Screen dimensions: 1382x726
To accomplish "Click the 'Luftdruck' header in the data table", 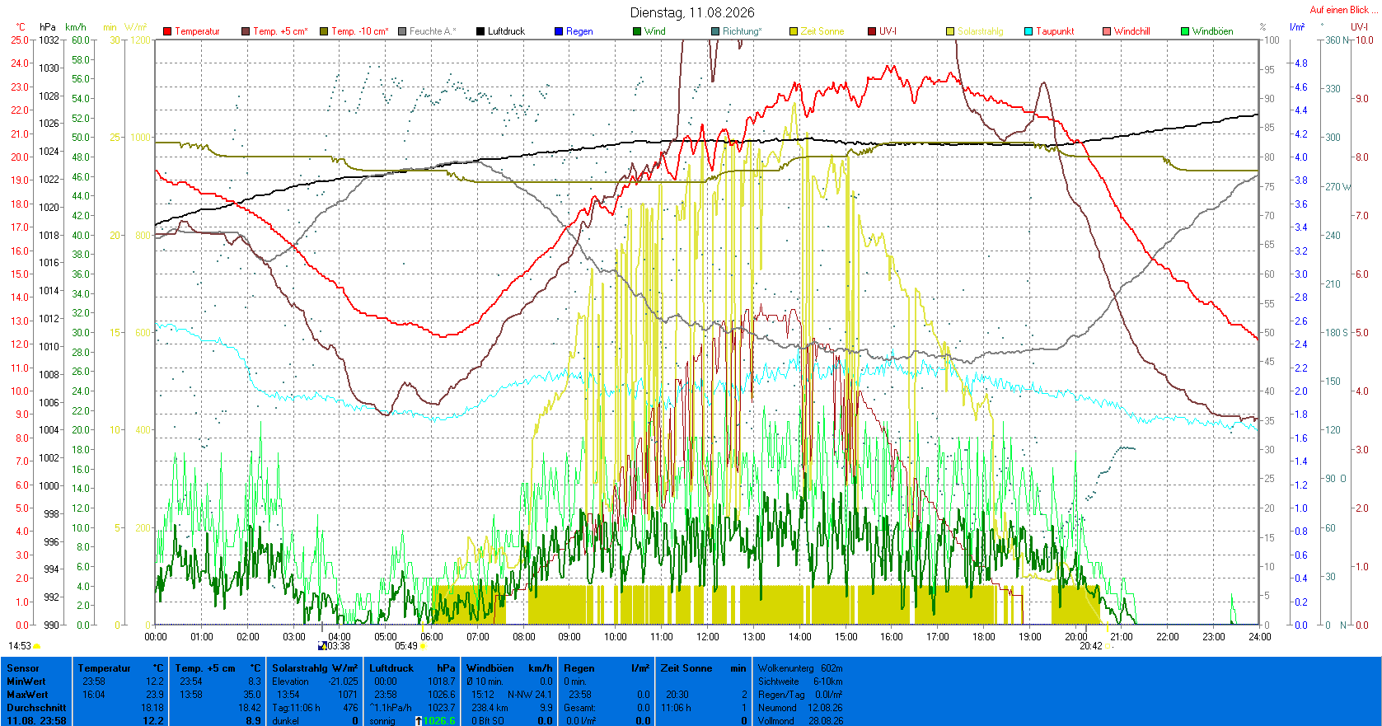I will [x=391, y=668].
